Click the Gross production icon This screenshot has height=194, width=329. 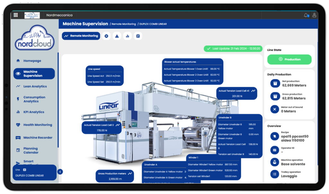(275, 97)
